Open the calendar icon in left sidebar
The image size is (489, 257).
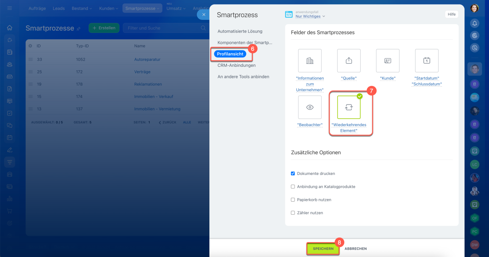(10, 137)
